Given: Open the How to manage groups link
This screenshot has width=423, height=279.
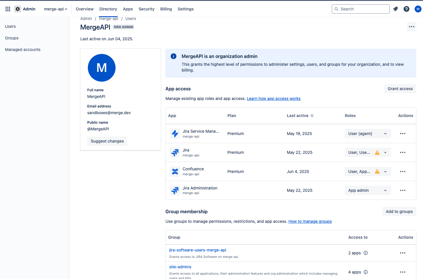Looking at the screenshot, I should coord(310,221).
